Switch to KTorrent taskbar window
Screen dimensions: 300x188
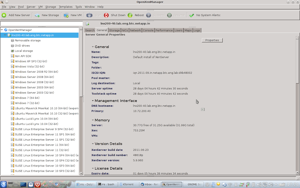point(128,184)
